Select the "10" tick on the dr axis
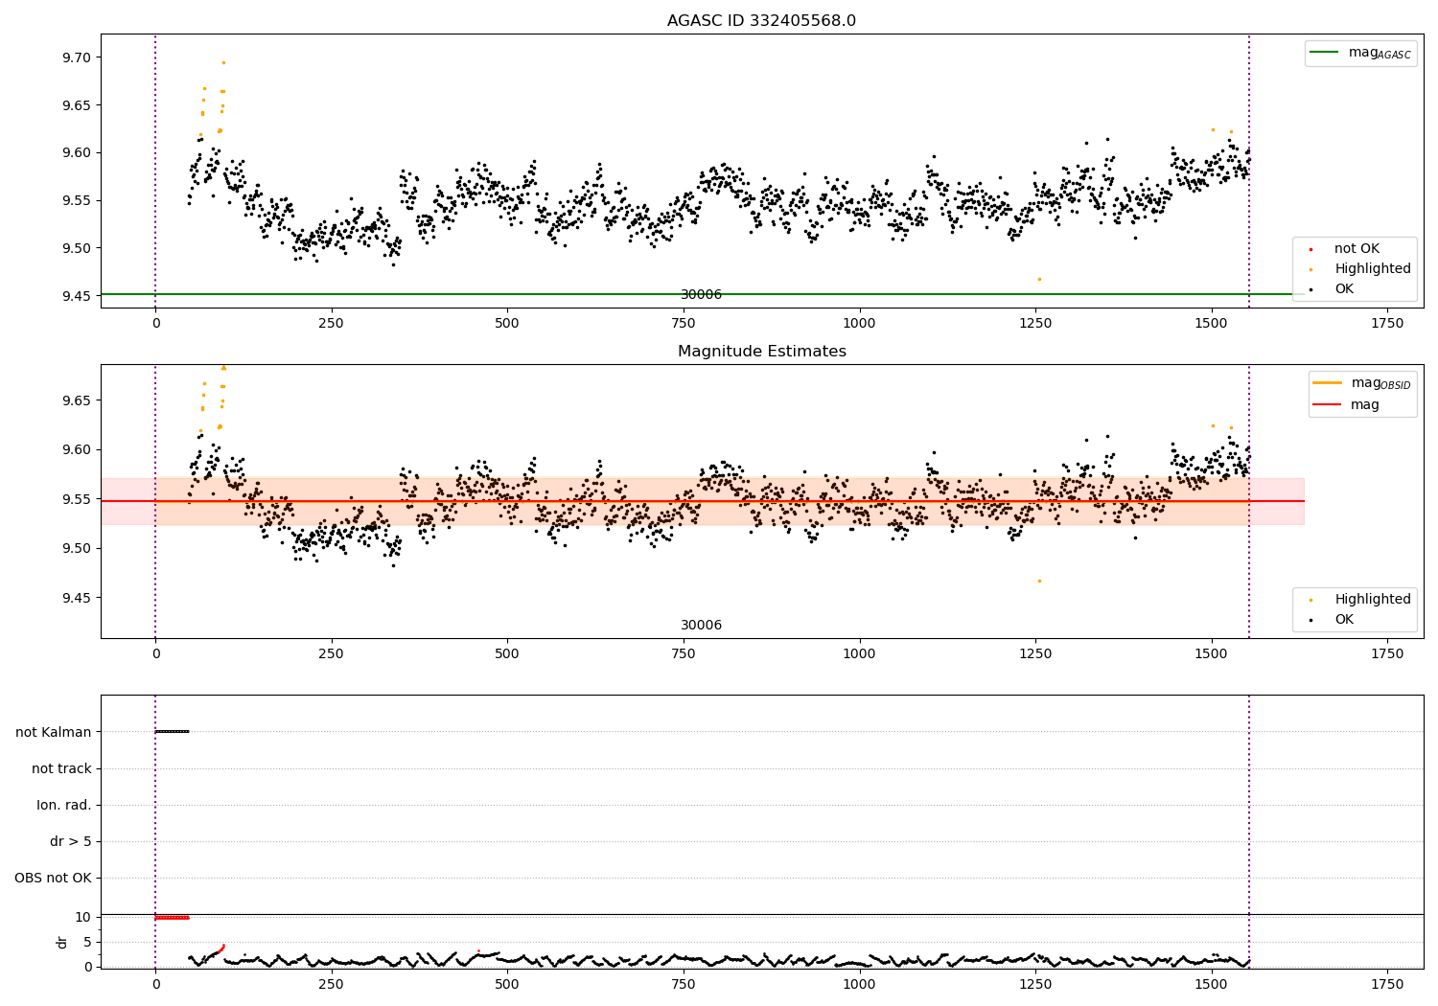 point(83,918)
